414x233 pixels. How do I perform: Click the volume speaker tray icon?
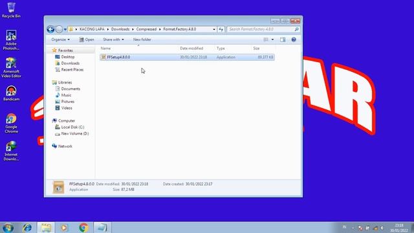click(x=382, y=227)
